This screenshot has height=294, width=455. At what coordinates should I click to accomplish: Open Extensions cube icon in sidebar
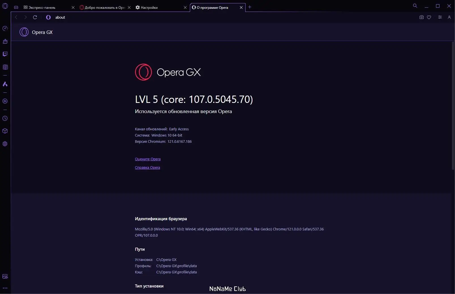coord(5,131)
